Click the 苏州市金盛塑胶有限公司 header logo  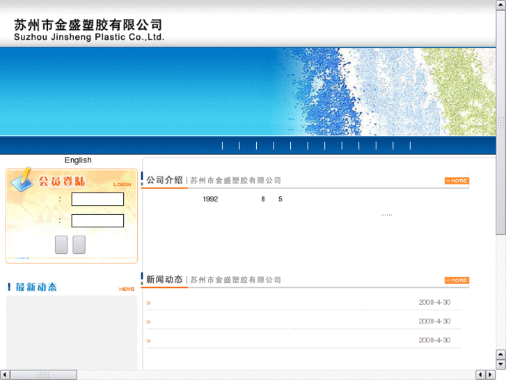(x=89, y=29)
